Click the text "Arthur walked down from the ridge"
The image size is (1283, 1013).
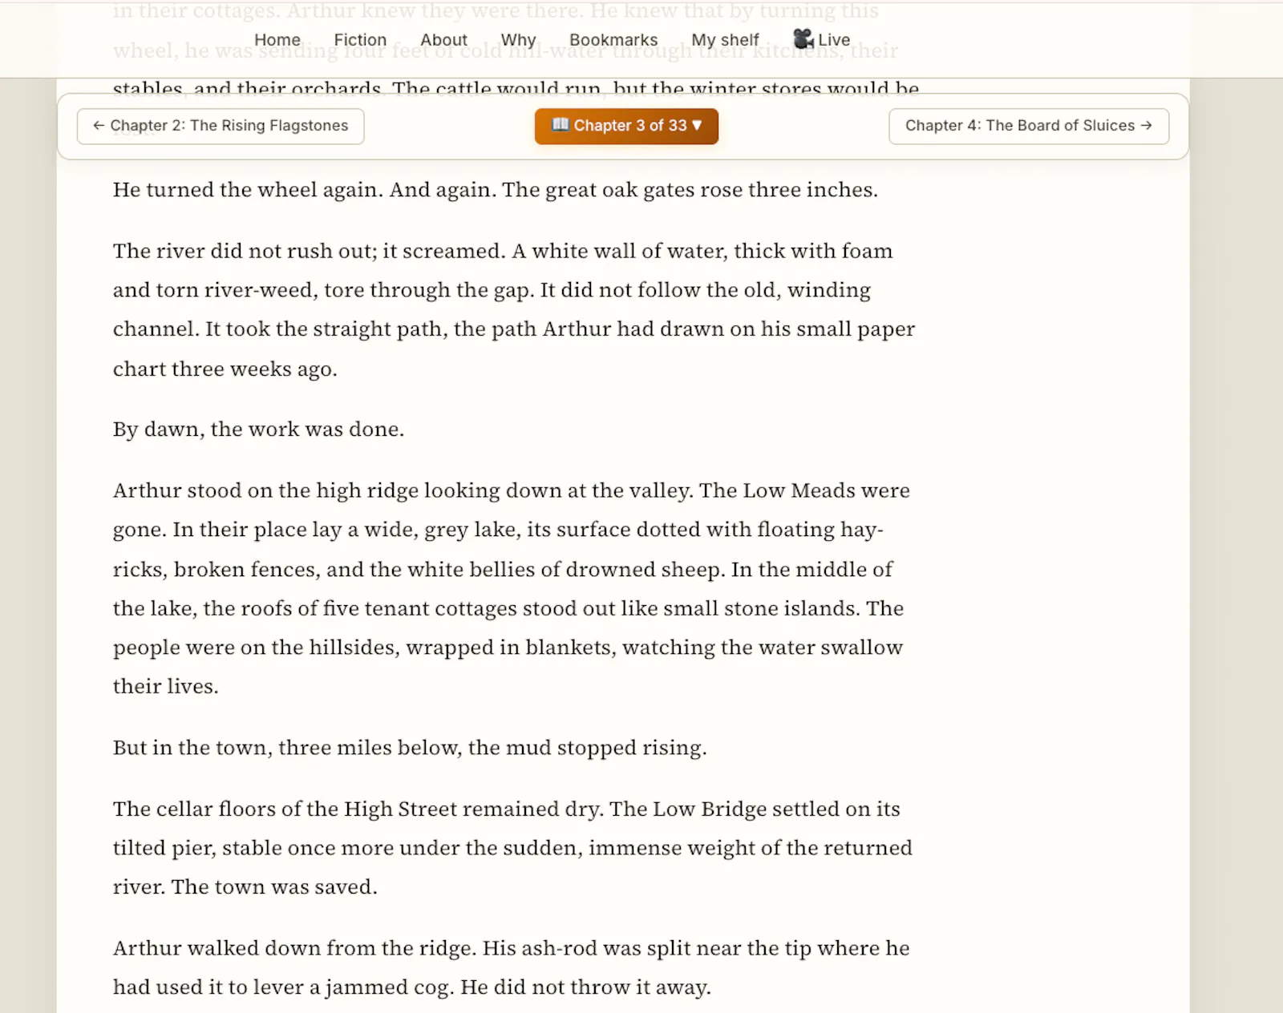click(294, 948)
